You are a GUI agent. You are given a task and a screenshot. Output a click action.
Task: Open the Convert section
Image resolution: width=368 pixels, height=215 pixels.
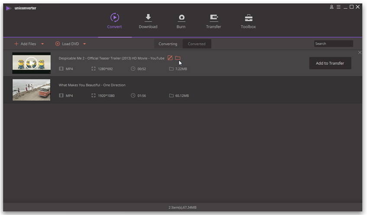(115, 21)
